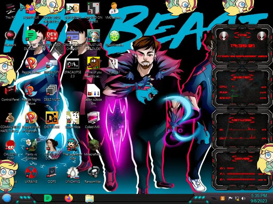Click the orange Java tray icon
This screenshot has width=273, height=204.
[223, 198]
